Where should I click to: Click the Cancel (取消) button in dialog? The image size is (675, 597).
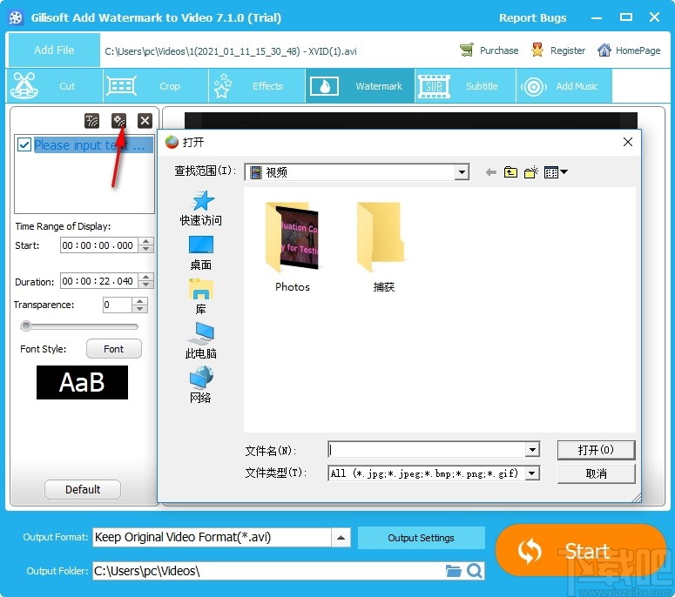pyautogui.click(x=596, y=473)
